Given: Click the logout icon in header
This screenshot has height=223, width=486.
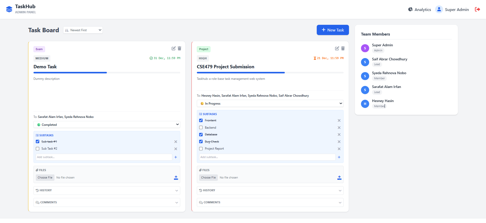Looking at the screenshot, I should (477, 9).
